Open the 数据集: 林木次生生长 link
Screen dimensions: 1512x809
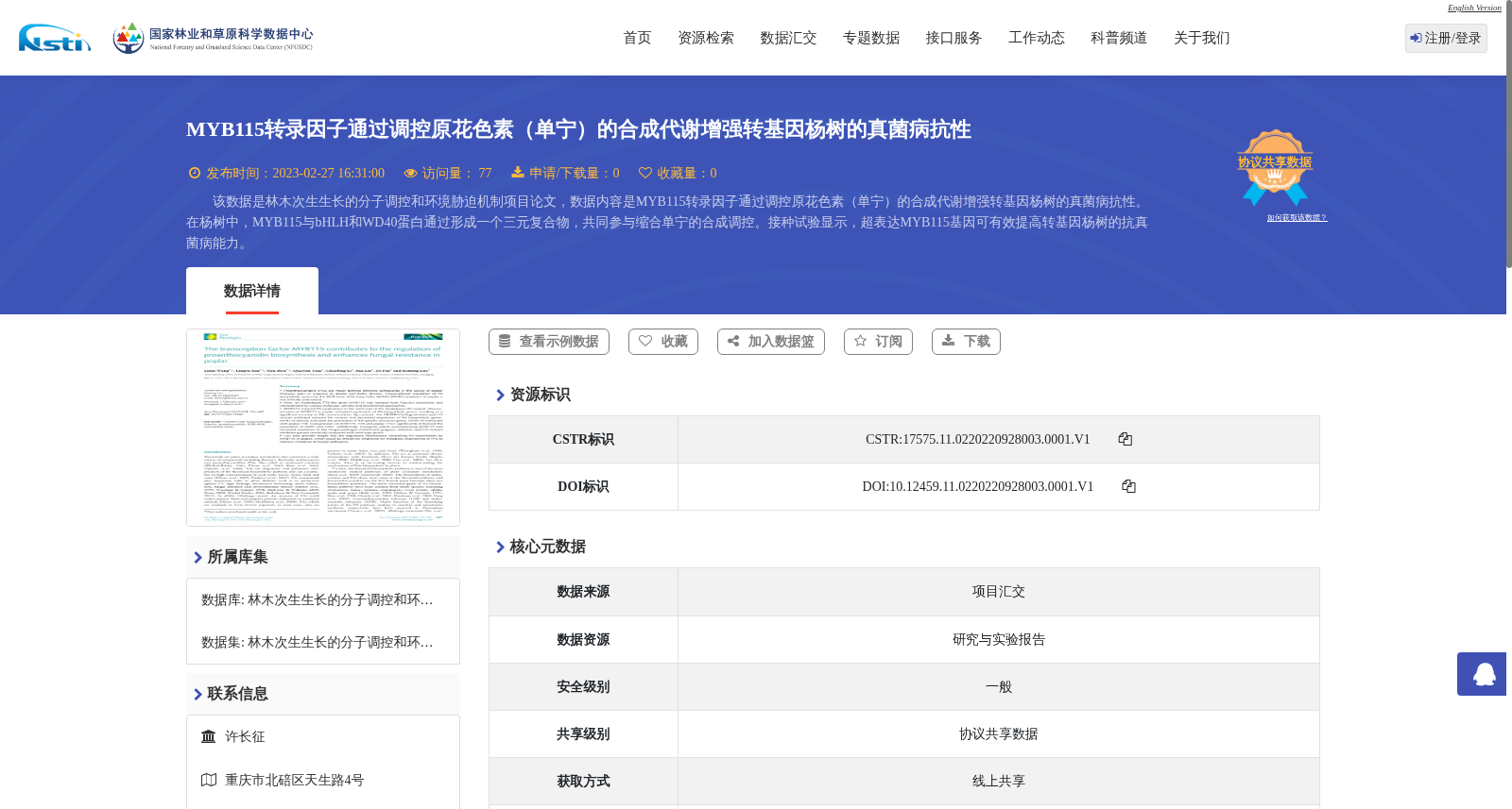318,642
